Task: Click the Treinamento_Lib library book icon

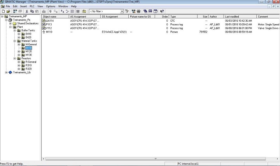Action: 10,72
